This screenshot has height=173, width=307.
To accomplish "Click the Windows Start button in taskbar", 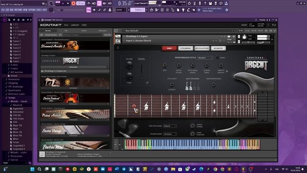I will 33,169.
